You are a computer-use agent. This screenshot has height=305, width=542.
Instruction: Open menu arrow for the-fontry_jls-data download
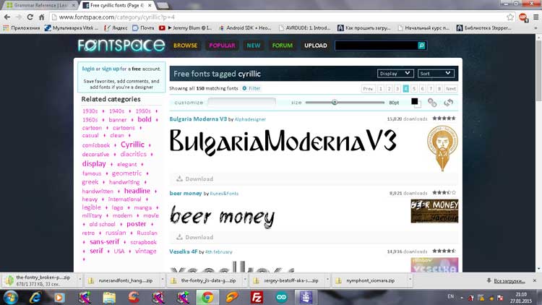pyautogui.click(x=245, y=279)
